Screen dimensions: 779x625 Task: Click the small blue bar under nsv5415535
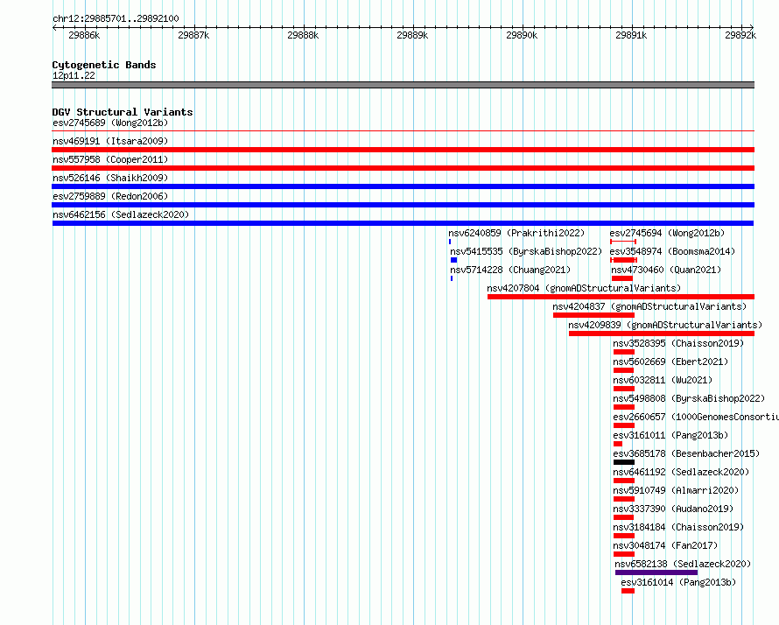(453, 260)
